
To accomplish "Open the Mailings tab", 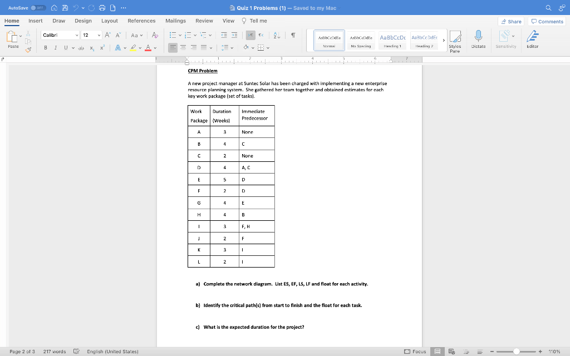I will point(175,21).
